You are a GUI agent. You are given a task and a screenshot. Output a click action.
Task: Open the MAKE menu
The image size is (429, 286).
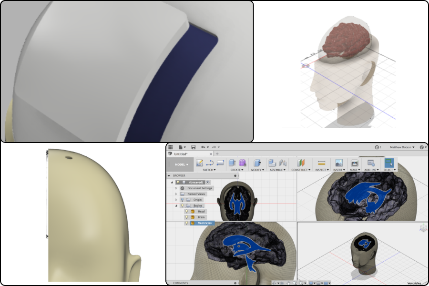tap(355, 170)
